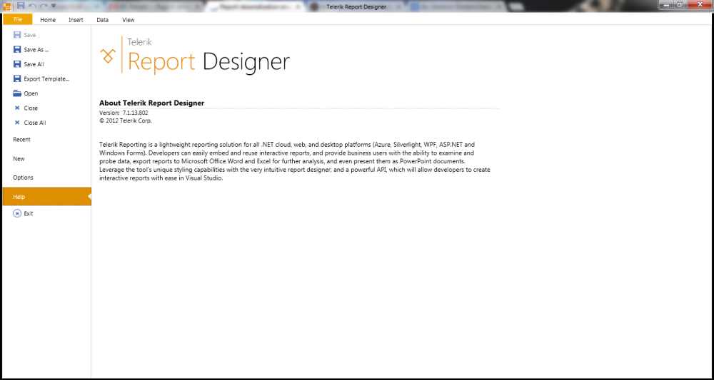Click the floppy icon beside Save As
Screen dimensions: 714x380
click(17, 49)
